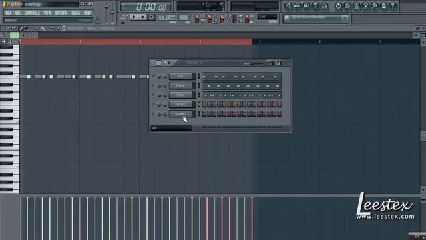Open the CHANNELS menu
The height and width of the screenshot is (240, 426).
[33, 13]
